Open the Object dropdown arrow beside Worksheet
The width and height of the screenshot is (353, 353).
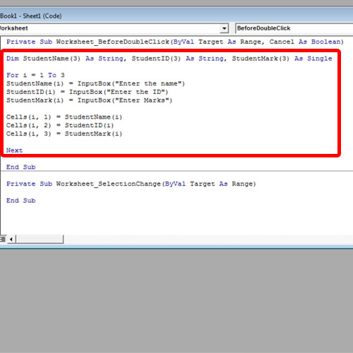click(x=225, y=28)
